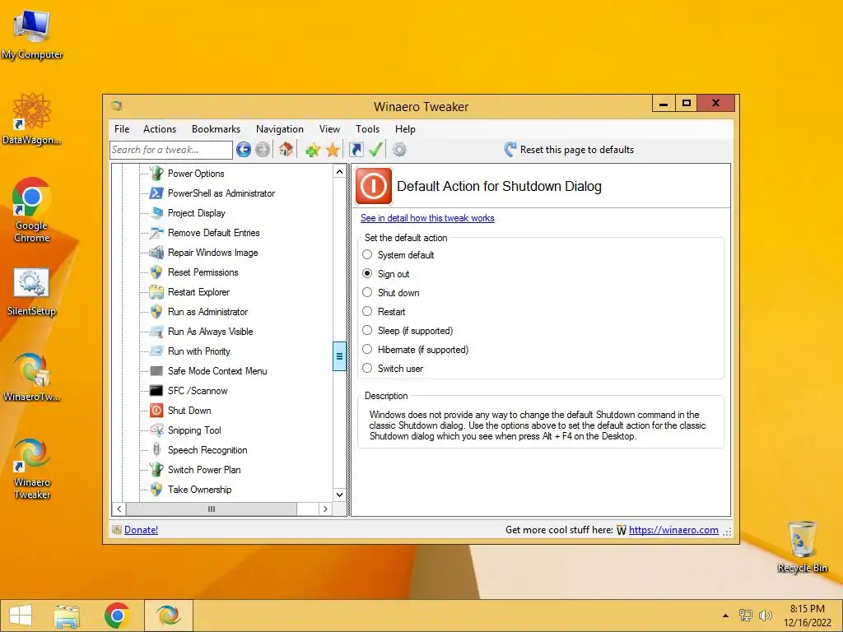Select the Recycle Bin desktop icon
This screenshot has width=843, height=632.
point(802,546)
